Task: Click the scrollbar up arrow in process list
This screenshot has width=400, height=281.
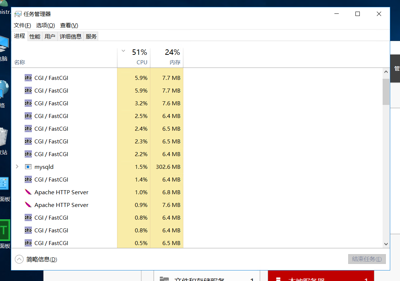Action: 386,72
